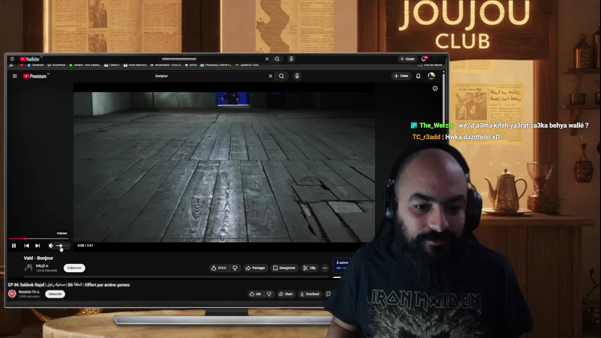The height and width of the screenshot is (338, 601).
Task: Open the Stream - Kick Dashboard bookmark
Action: pyautogui.click(x=85, y=65)
